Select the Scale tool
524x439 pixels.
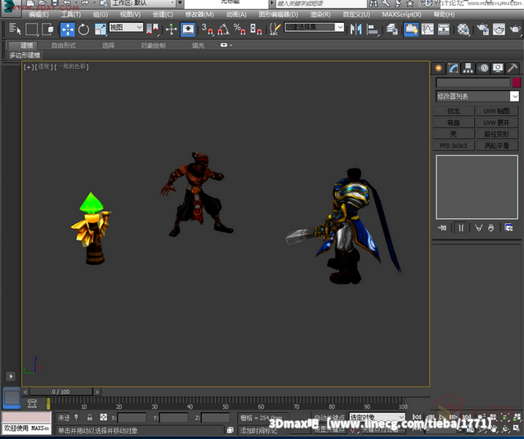[x=101, y=29]
